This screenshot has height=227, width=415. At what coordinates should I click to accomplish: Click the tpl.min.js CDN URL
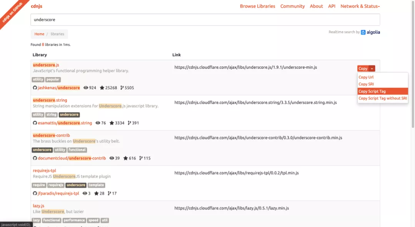237,173
